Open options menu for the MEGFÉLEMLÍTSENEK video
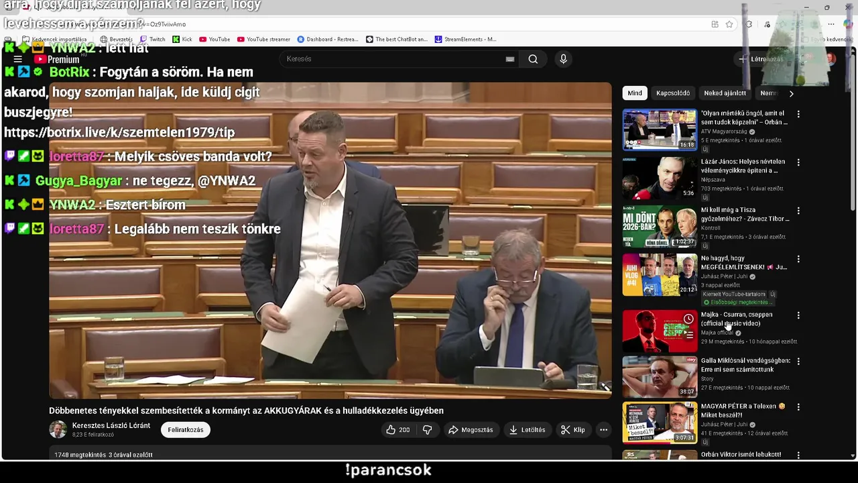Screen dimensions: 858x483 click(798, 259)
